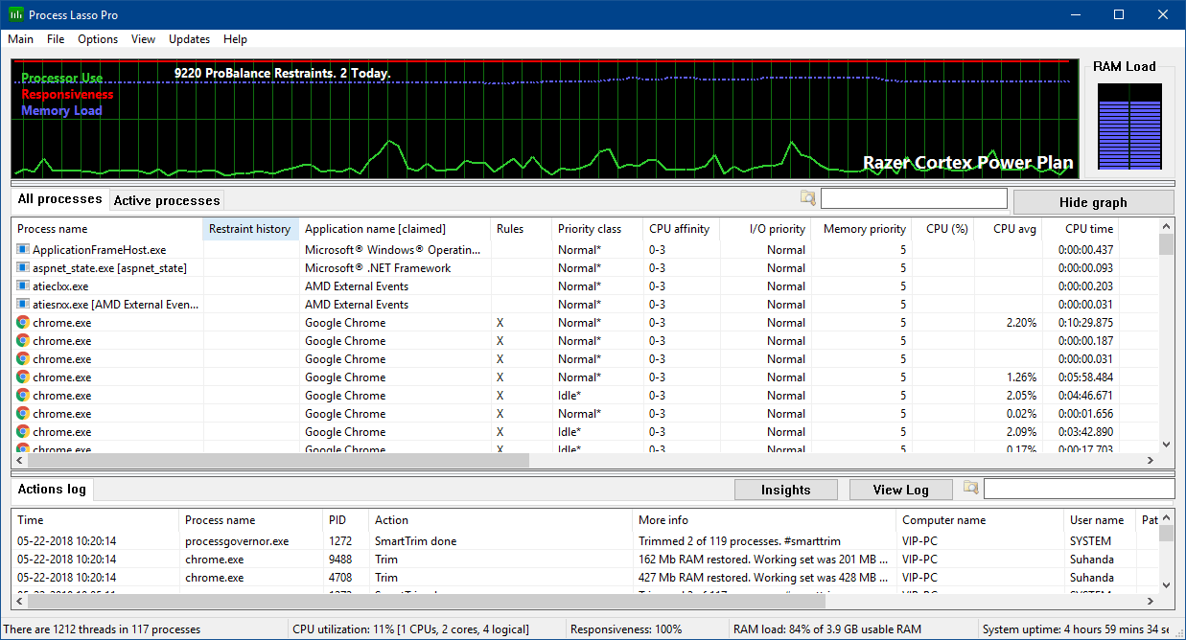Click the atieclxx.exe process icon
1186x640 pixels.
tap(23, 286)
